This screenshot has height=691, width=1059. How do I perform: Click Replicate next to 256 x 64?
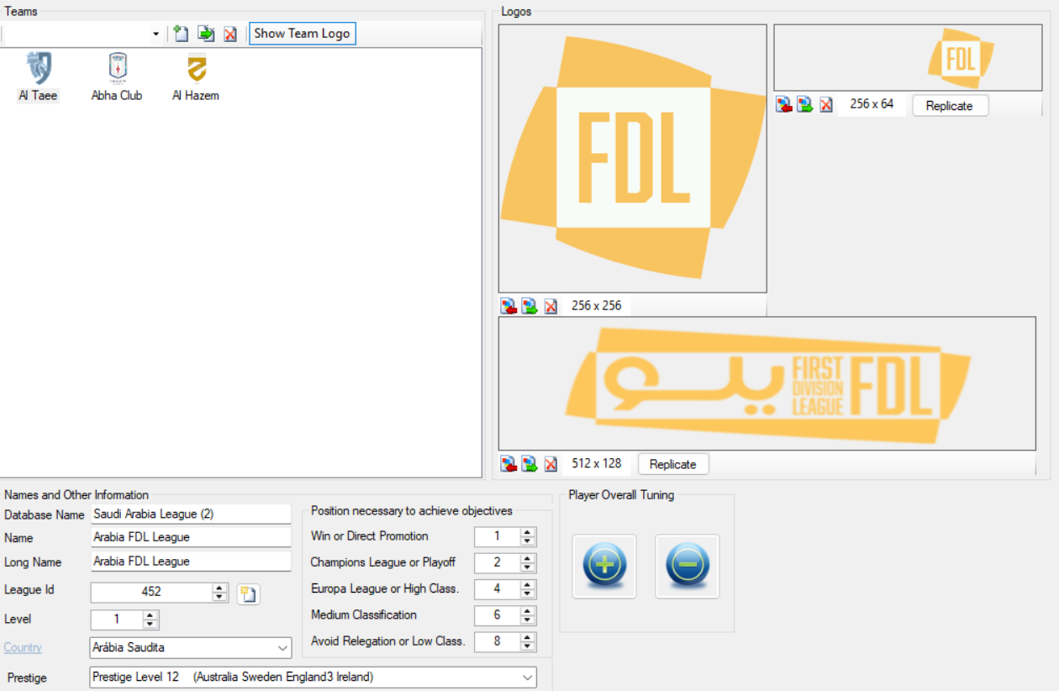(950, 106)
